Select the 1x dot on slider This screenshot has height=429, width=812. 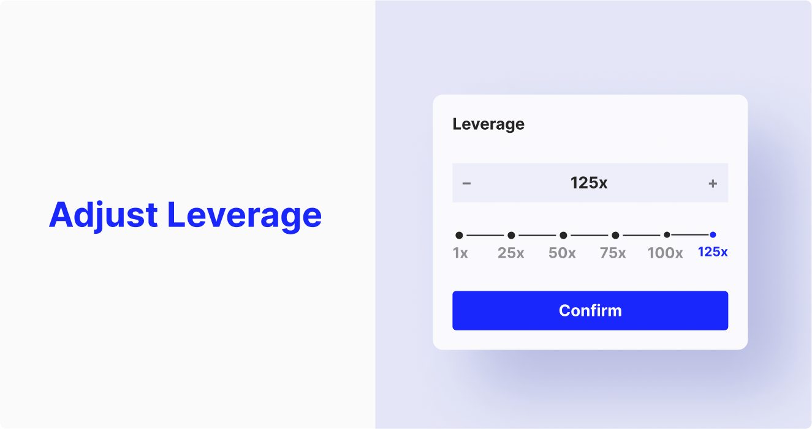pyautogui.click(x=459, y=235)
